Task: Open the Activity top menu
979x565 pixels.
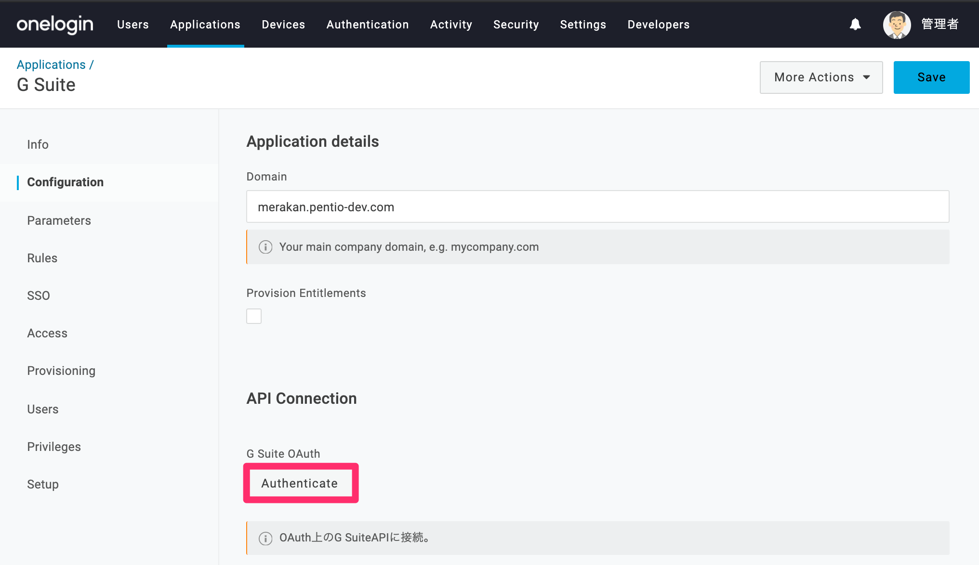Action: pyautogui.click(x=451, y=25)
